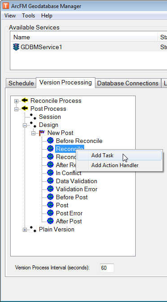This screenshot has width=167, height=302.
Task: Click the GDBMService1 traffic light icon
Action: click(16, 47)
